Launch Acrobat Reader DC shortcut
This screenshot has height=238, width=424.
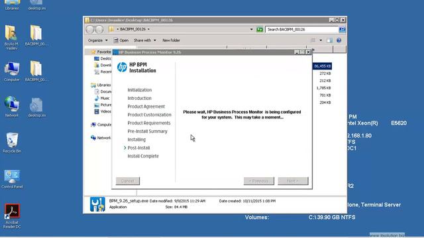(x=12, y=216)
